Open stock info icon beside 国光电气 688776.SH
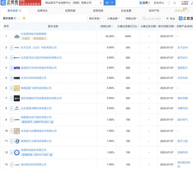Image resolution: width=193 pixels, height=170 pixels. [x=52, y=122]
